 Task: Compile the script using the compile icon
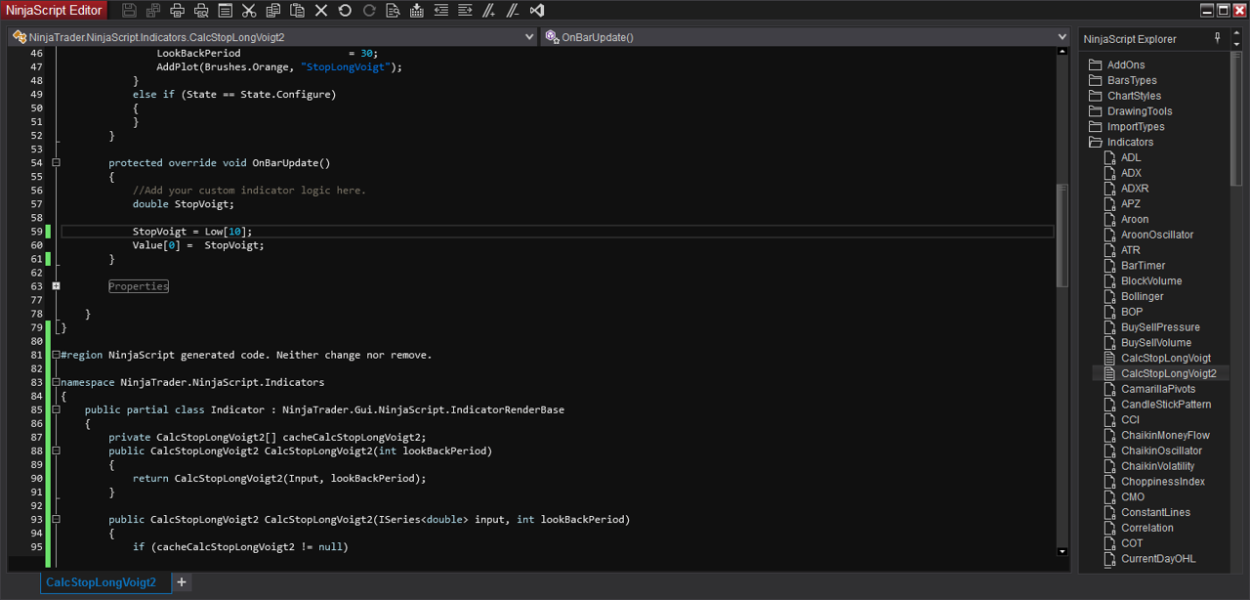(417, 11)
